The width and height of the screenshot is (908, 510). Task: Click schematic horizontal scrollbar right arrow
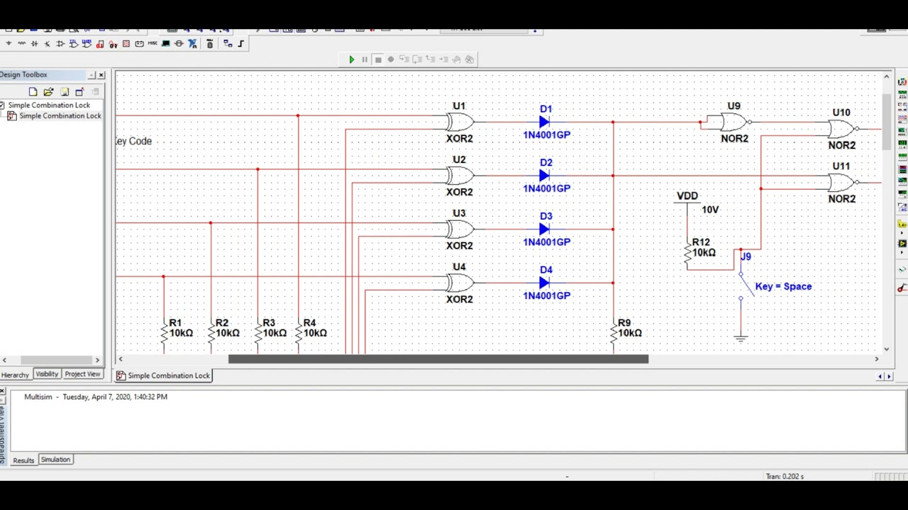click(877, 359)
